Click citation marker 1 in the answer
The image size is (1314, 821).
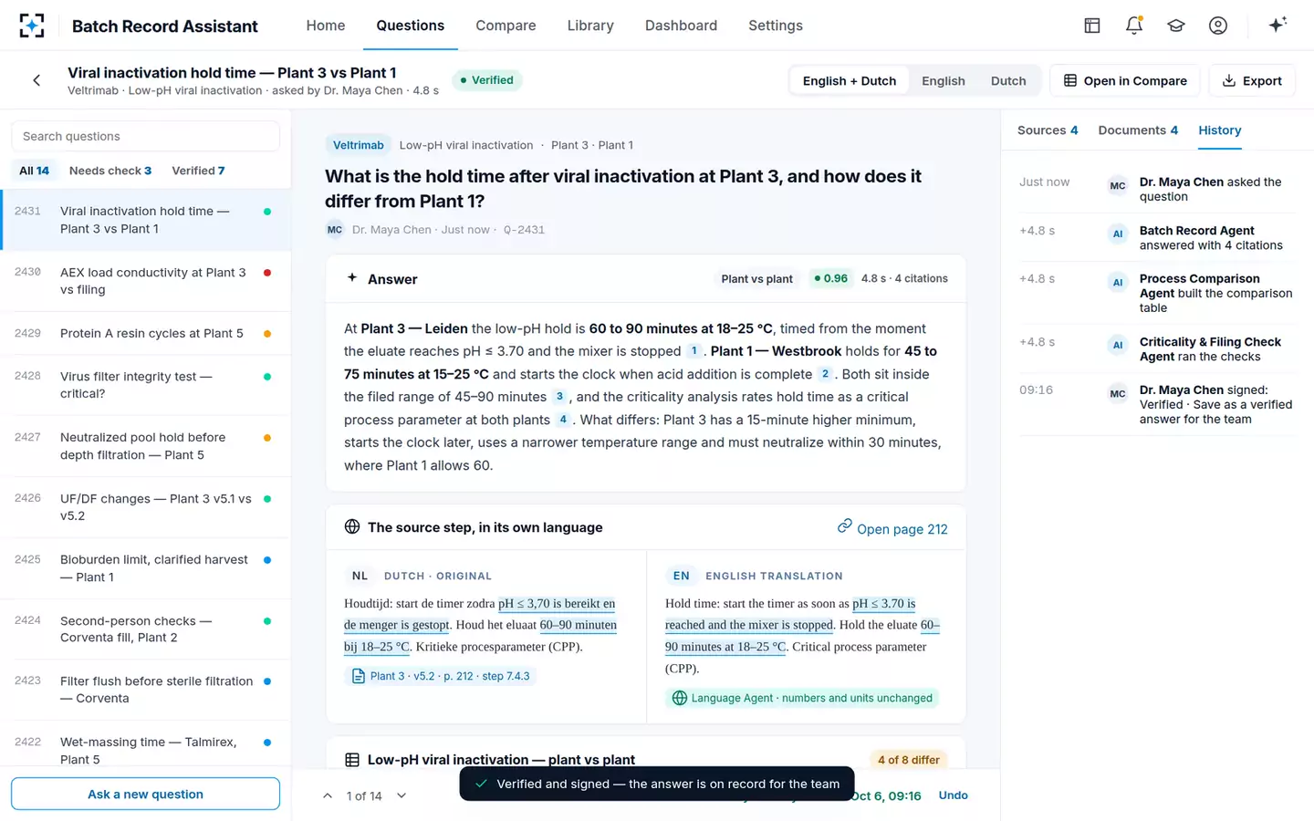click(x=693, y=351)
